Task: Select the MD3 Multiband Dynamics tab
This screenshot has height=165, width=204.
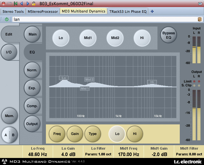Action: (84, 11)
